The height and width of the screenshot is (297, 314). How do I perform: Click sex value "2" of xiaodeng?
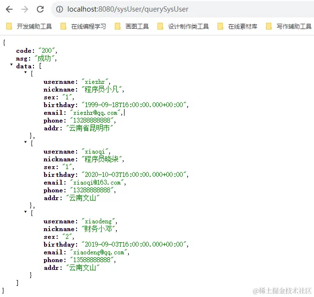coord(67,236)
